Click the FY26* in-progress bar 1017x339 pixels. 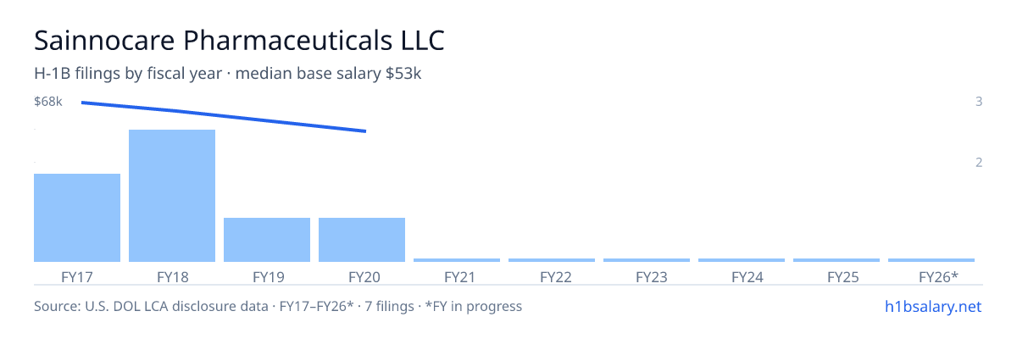931,260
